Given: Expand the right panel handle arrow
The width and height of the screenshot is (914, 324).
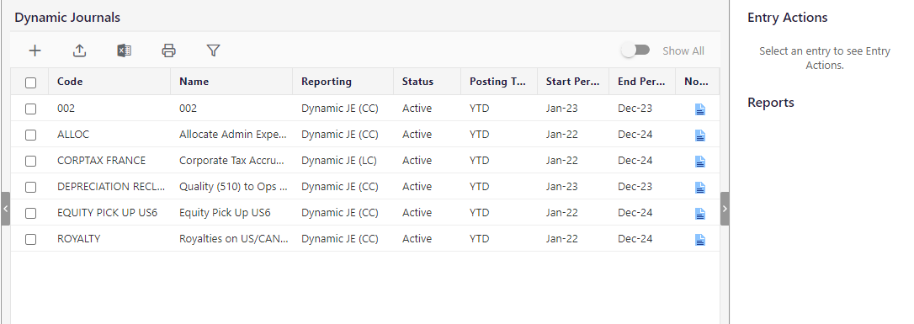Looking at the screenshot, I should click(725, 209).
